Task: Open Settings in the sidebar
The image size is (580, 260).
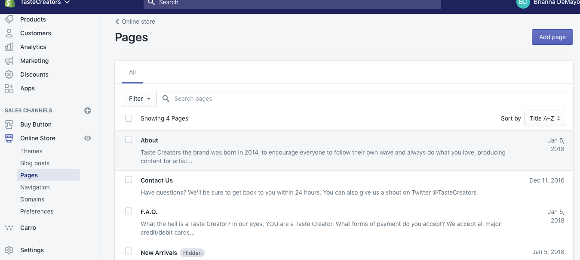Action: 32,250
